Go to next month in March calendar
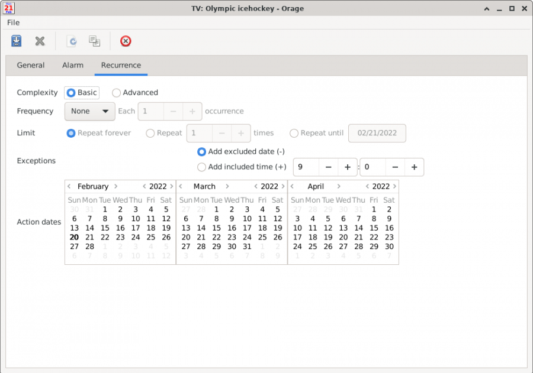 click(227, 186)
